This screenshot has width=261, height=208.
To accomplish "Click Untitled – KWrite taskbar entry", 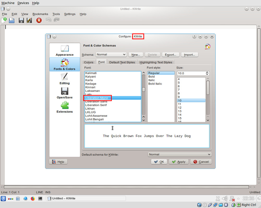I will click(x=86, y=198).
